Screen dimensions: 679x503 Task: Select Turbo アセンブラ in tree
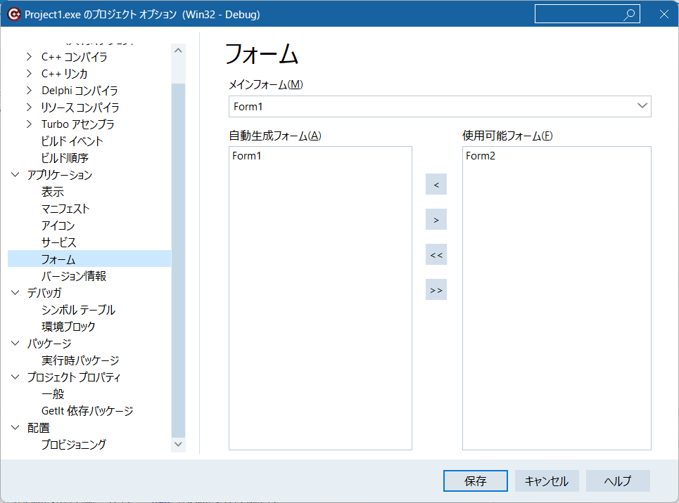78,124
